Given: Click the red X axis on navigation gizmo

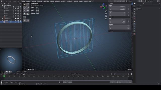Looking at the screenshot, I should coord(101,7).
